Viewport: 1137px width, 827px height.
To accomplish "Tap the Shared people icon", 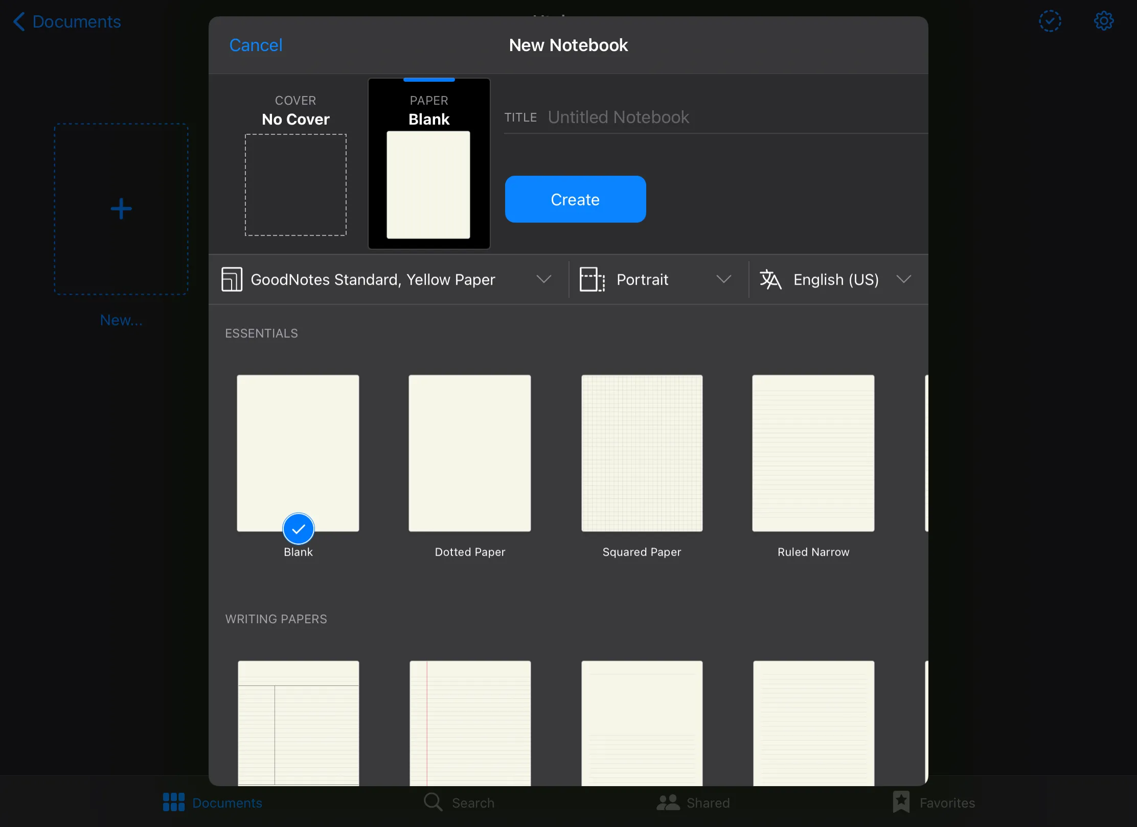I will [668, 802].
